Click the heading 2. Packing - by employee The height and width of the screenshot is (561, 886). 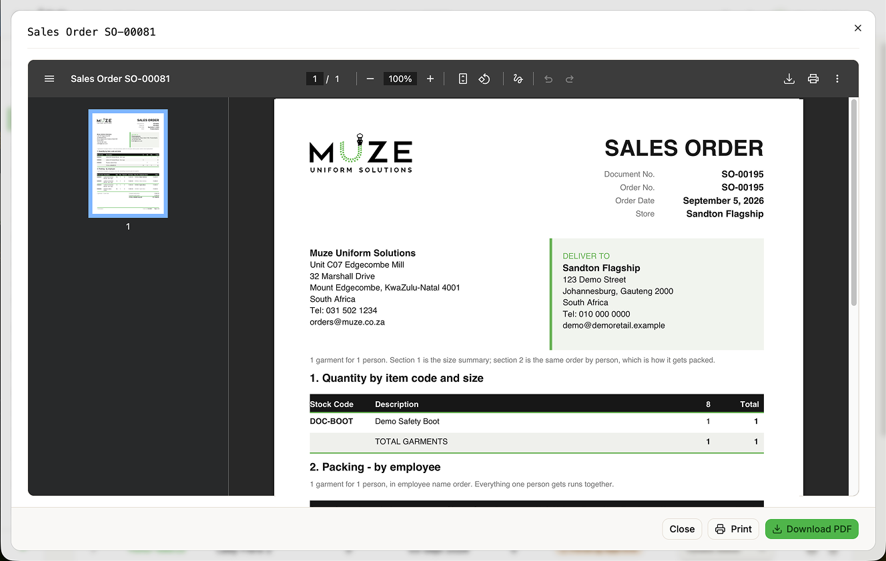(x=375, y=467)
